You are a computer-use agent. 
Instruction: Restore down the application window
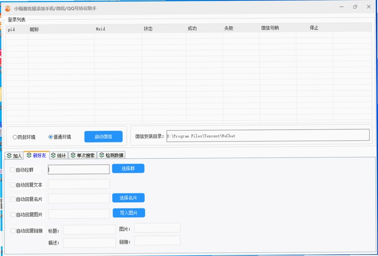pyautogui.click(x=355, y=7)
